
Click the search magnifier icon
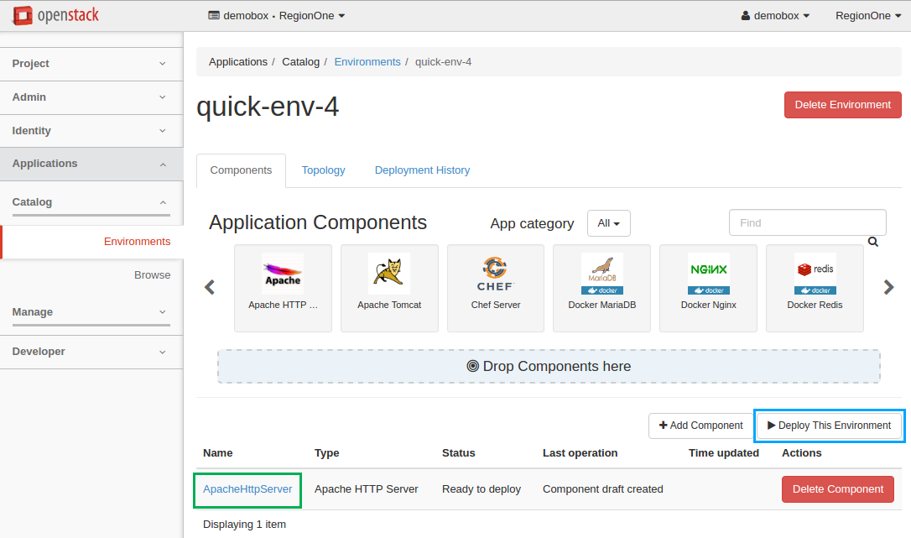coord(872,242)
